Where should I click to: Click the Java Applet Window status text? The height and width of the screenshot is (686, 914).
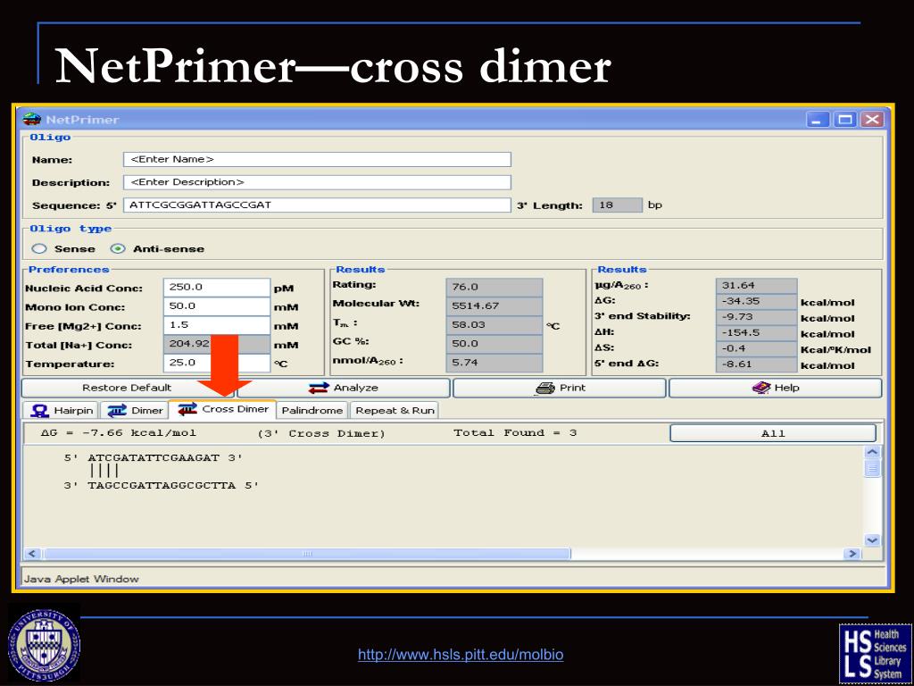tap(81, 579)
